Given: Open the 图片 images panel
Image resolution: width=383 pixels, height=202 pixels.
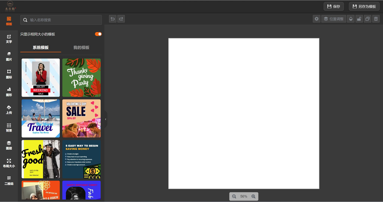Looking at the screenshot, I should click(x=9, y=57).
